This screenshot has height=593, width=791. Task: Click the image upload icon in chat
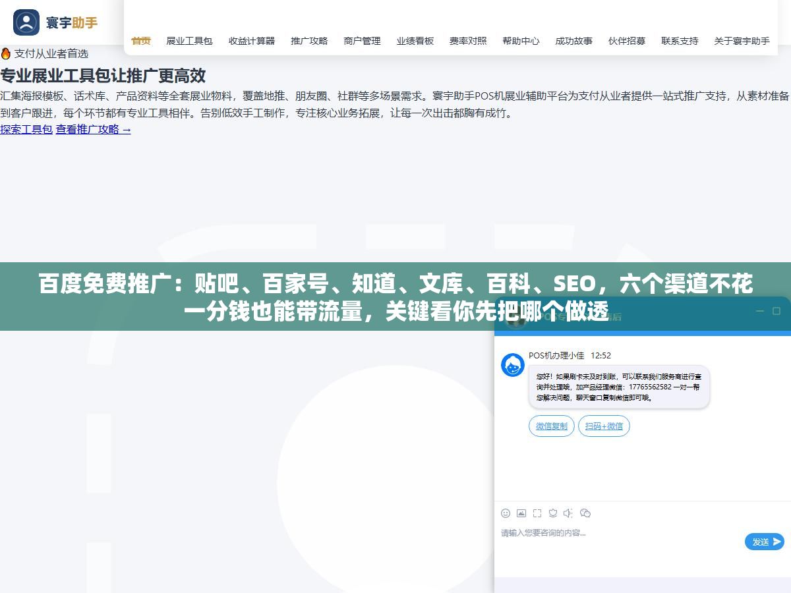coord(521,513)
